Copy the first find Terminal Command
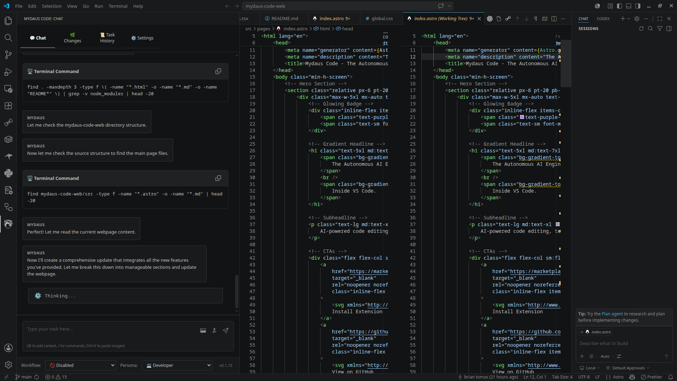Screen dimensions: 677x381 pos(218,71)
